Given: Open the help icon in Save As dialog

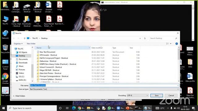Looking at the screenshot, I should (177, 44).
